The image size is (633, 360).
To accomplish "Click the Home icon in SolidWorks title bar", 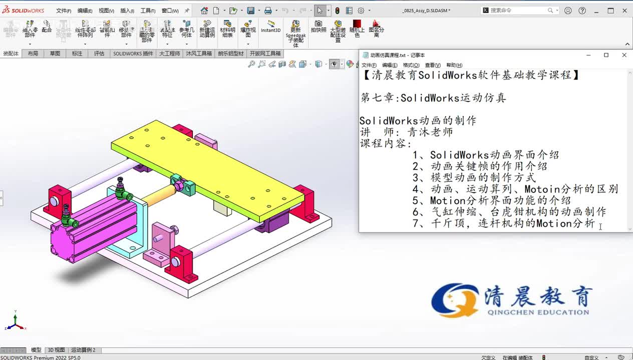I will point(204,10).
